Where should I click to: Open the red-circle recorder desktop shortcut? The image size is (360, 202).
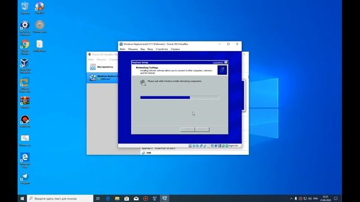tap(25, 121)
